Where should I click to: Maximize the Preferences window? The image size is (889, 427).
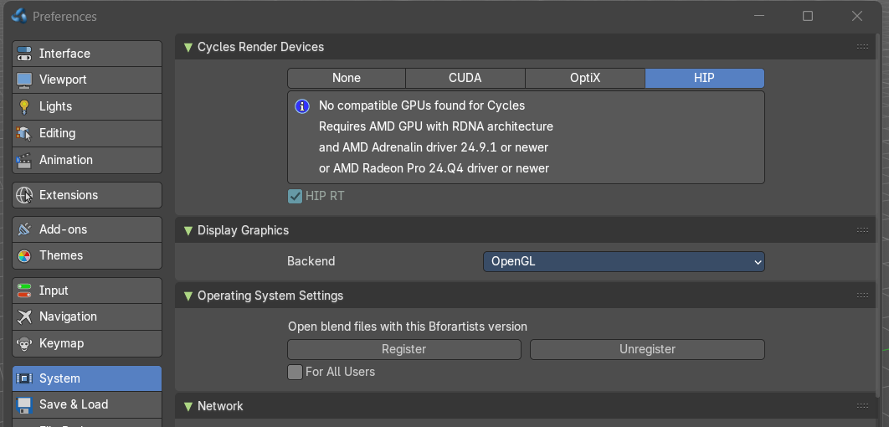[808, 16]
